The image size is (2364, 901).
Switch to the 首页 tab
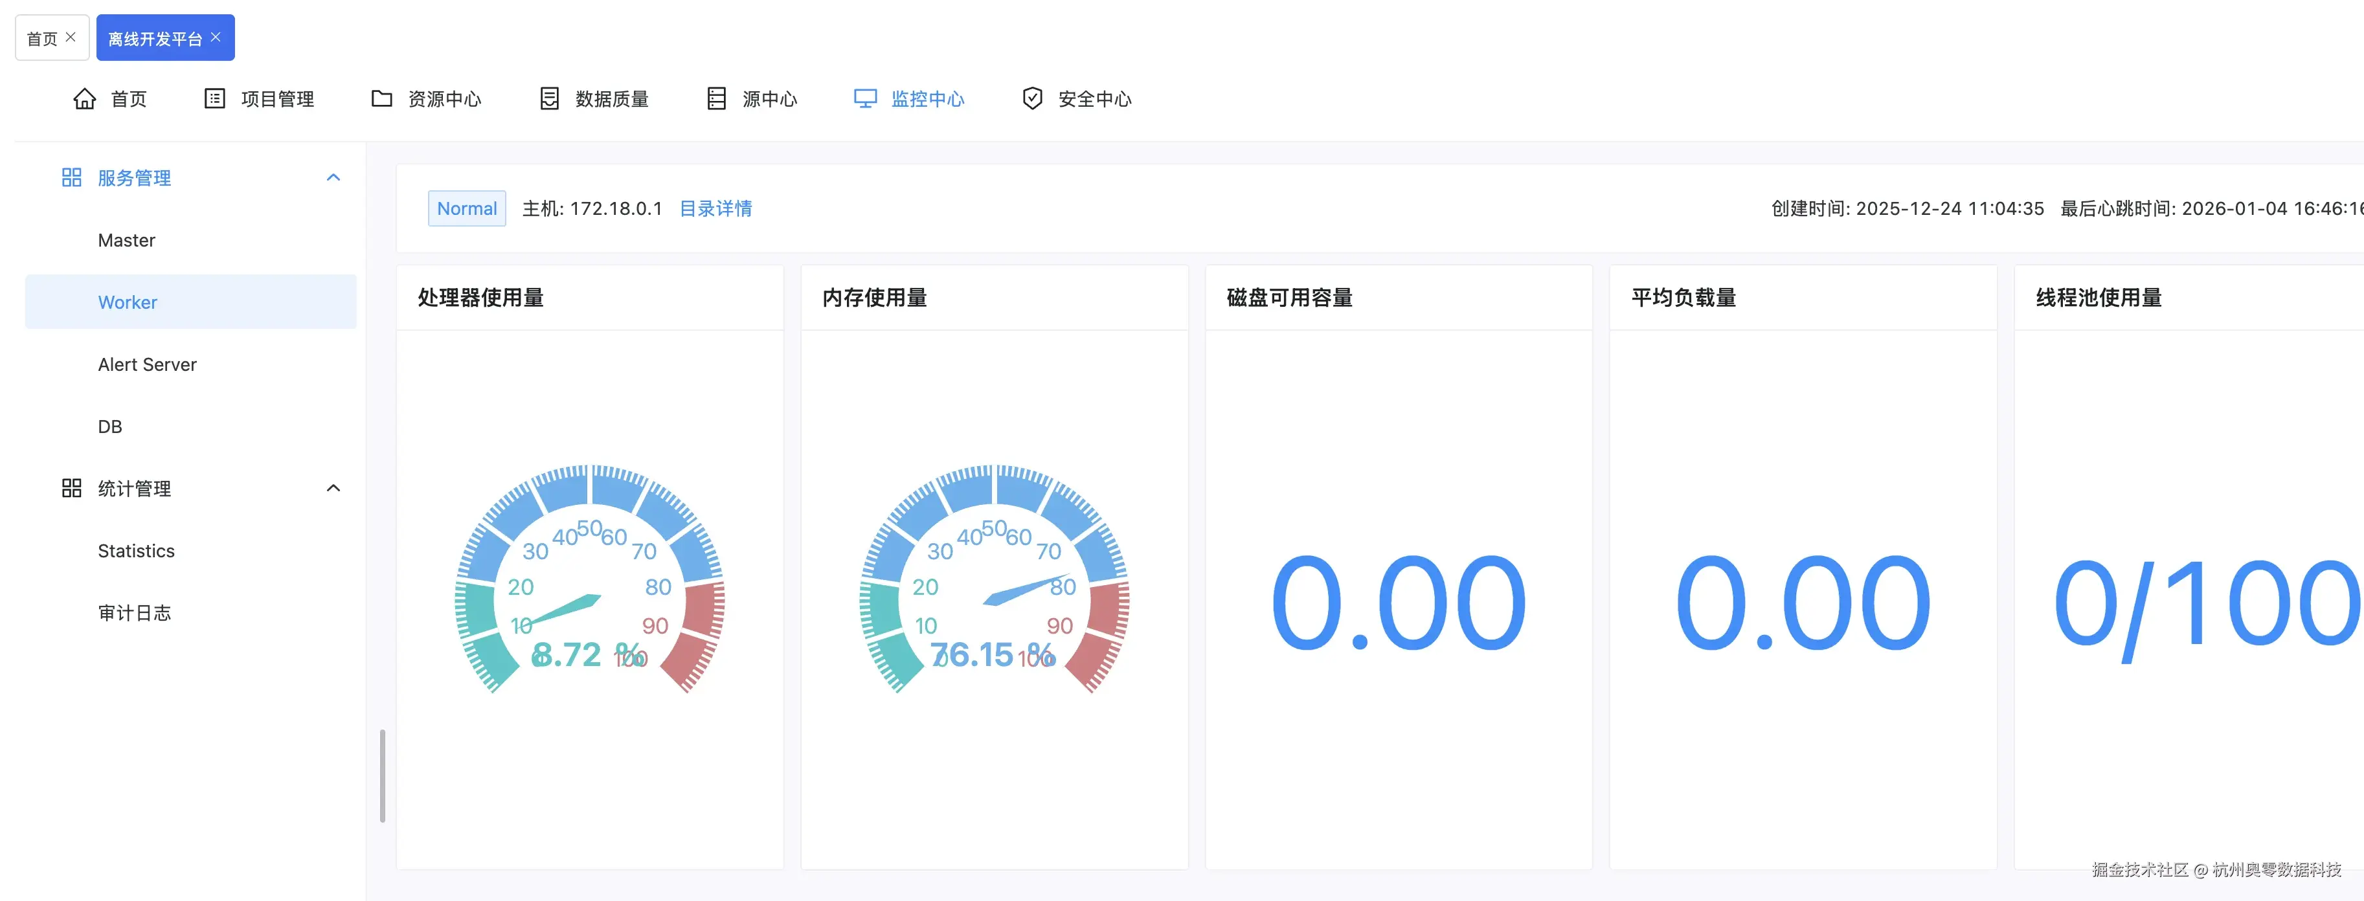[x=44, y=37]
